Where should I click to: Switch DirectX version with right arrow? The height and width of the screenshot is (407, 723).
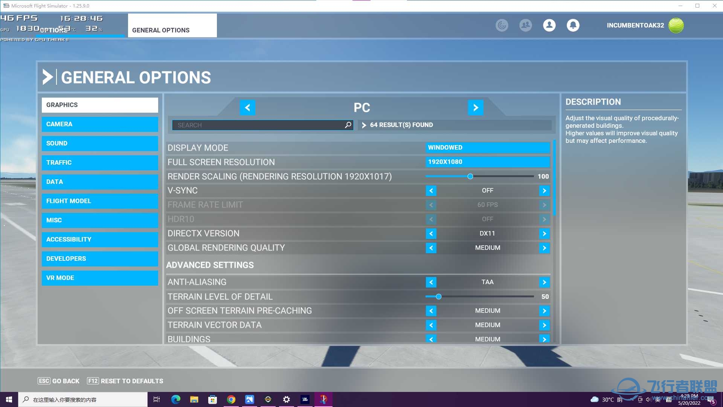pos(544,234)
